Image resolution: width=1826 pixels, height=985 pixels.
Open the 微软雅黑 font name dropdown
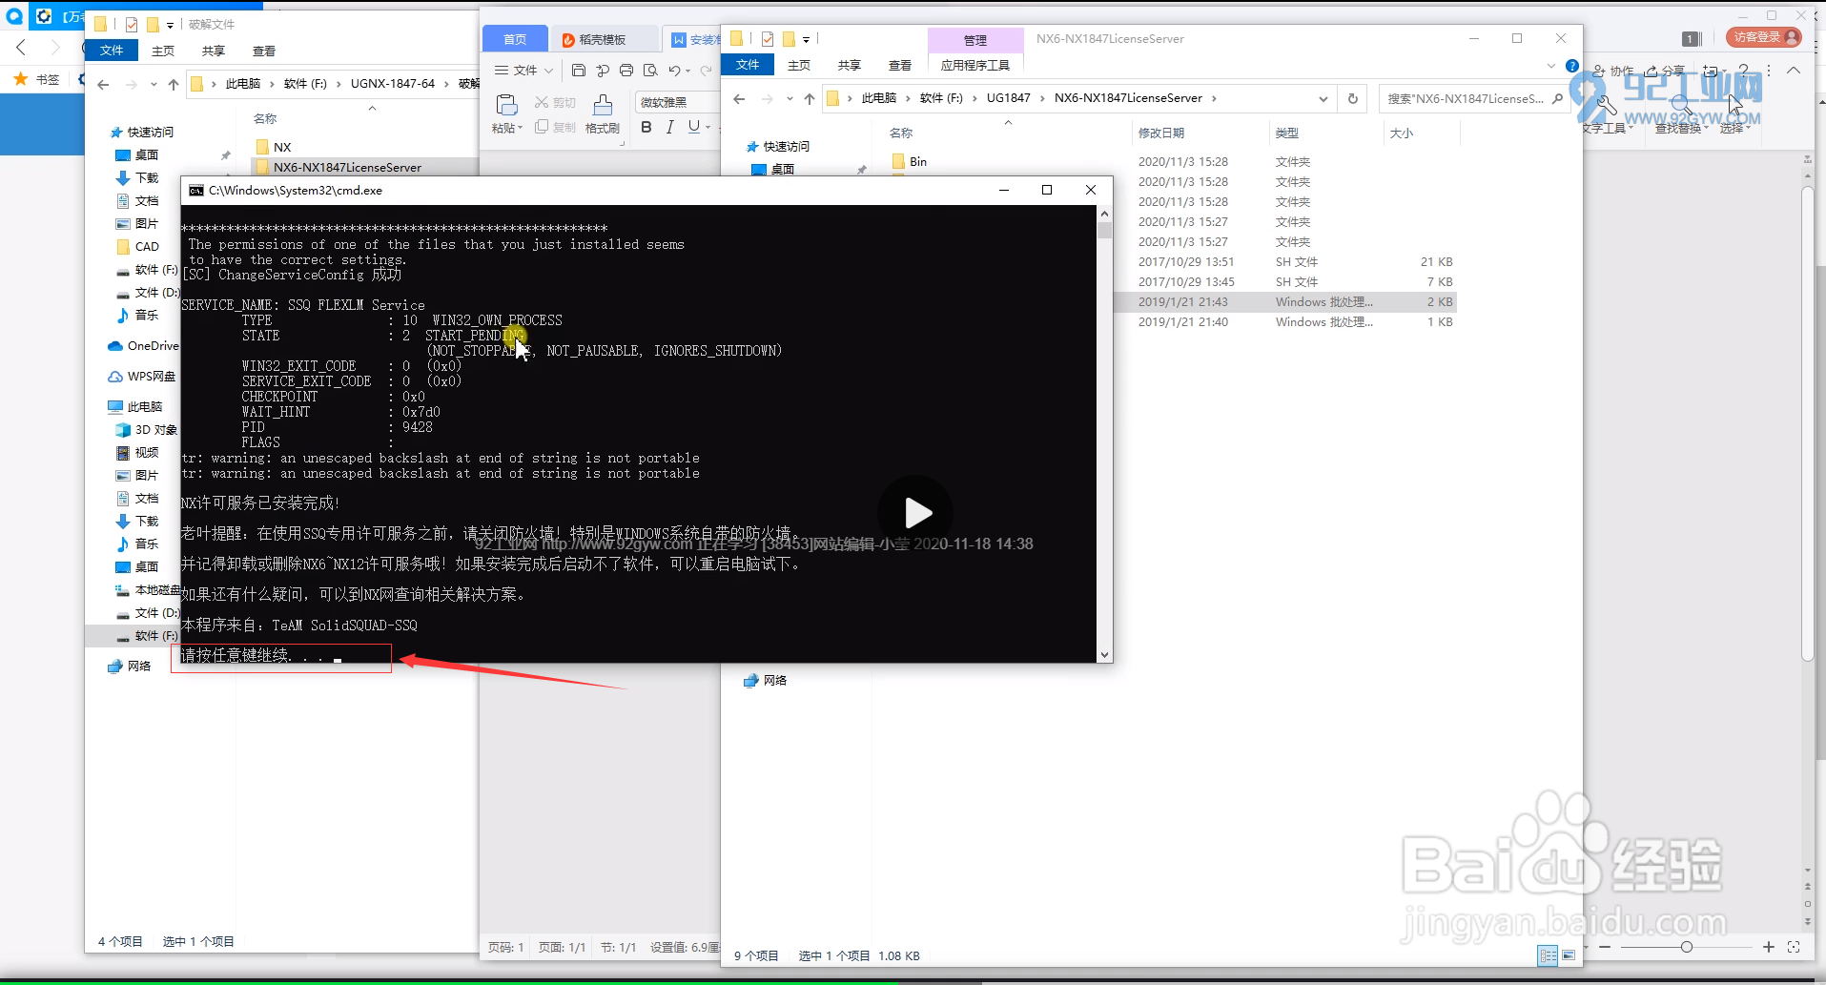(x=677, y=102)
